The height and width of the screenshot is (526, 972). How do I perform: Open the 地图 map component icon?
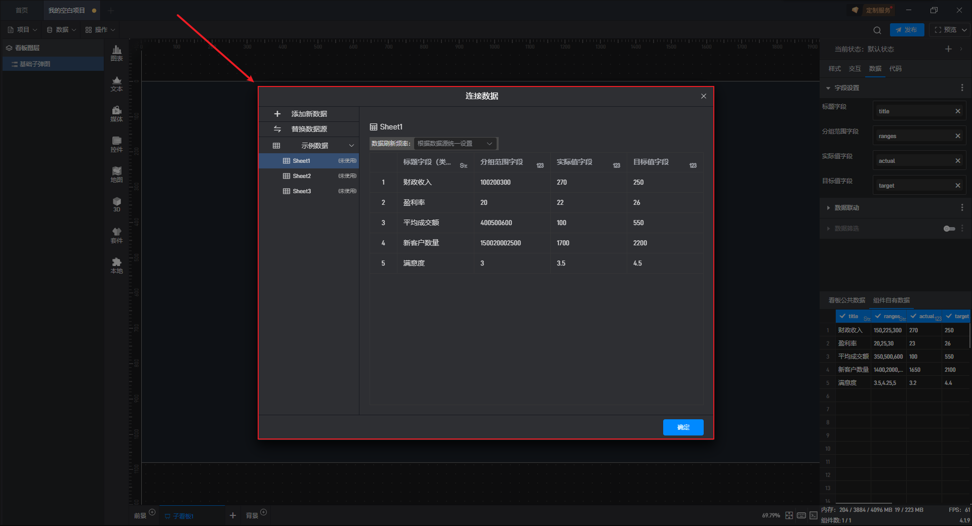116,174
